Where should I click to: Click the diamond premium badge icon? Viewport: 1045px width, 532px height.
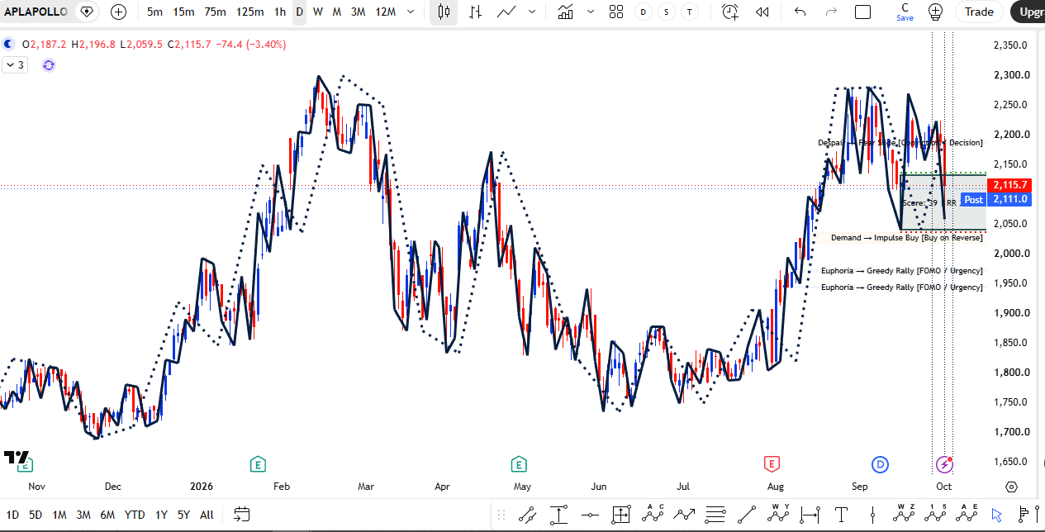(88, 12)
